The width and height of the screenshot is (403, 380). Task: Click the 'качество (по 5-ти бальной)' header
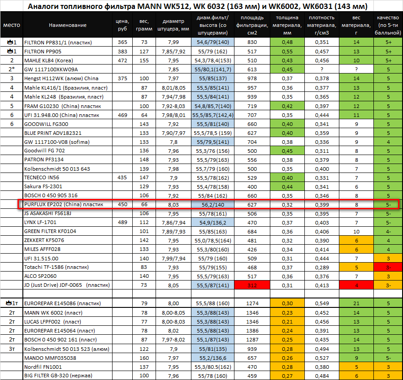pos(388,25)
